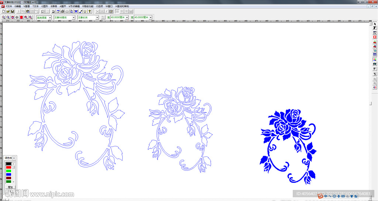Click the Save (floppy disk) icon
Screen dimensions: 378x201
(x=12, y=11)
